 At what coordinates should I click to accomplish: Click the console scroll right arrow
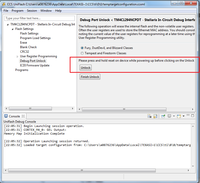coord(188,170)
